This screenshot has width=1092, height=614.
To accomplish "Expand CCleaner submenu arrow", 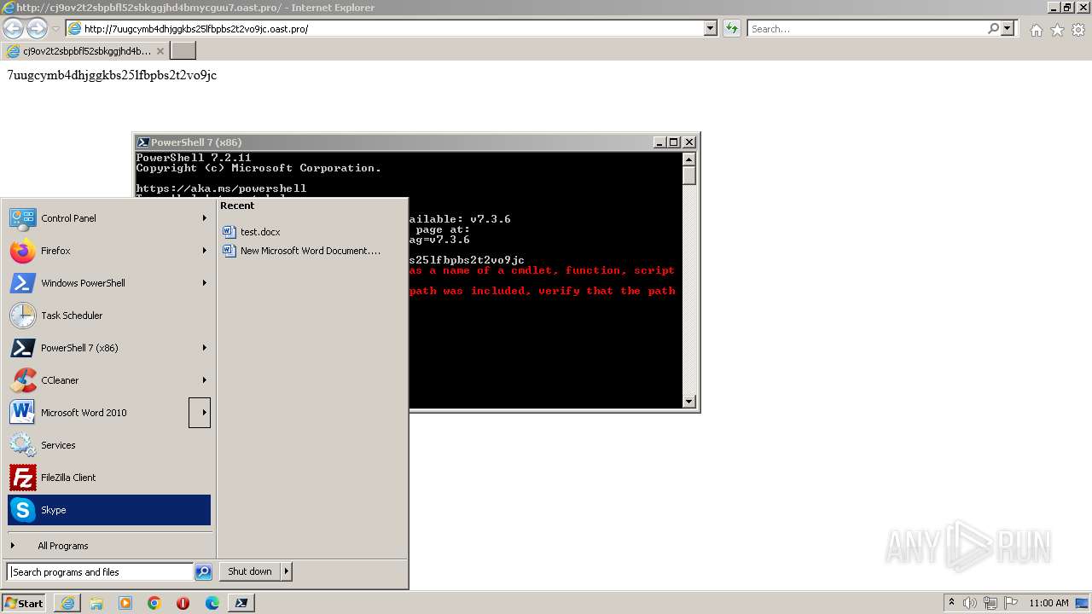I will [204, 380].
